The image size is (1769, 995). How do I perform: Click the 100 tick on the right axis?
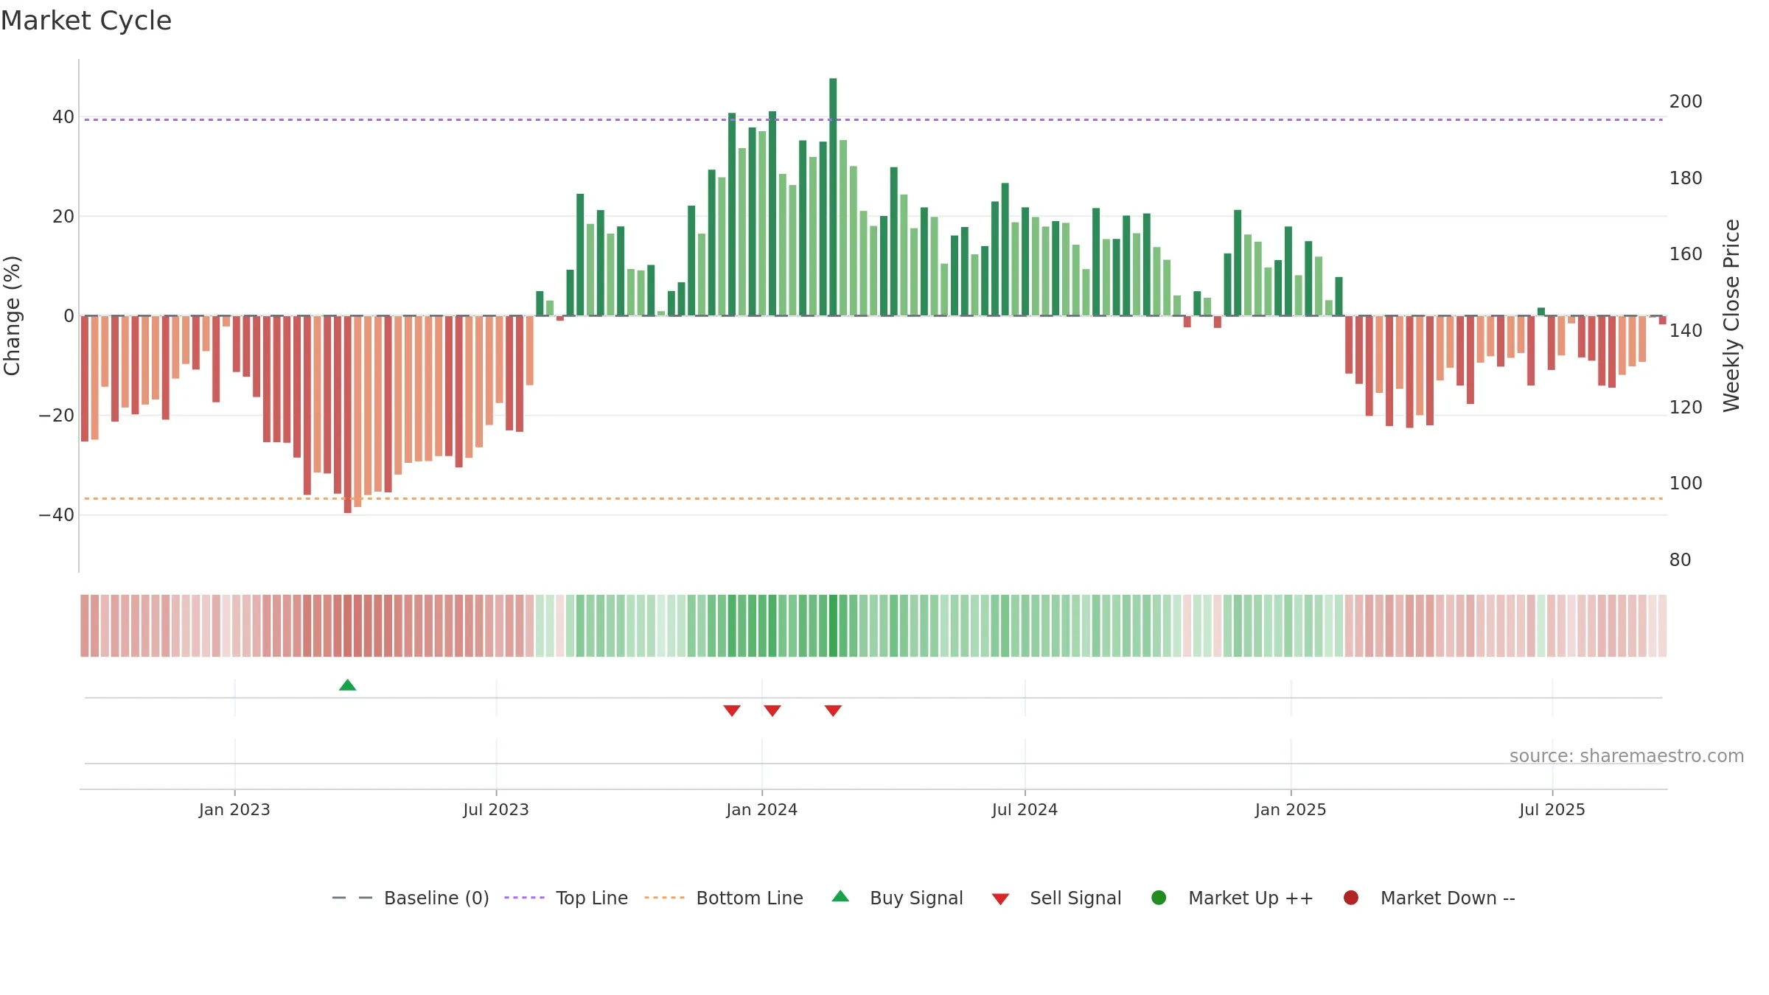(1686, 483)
